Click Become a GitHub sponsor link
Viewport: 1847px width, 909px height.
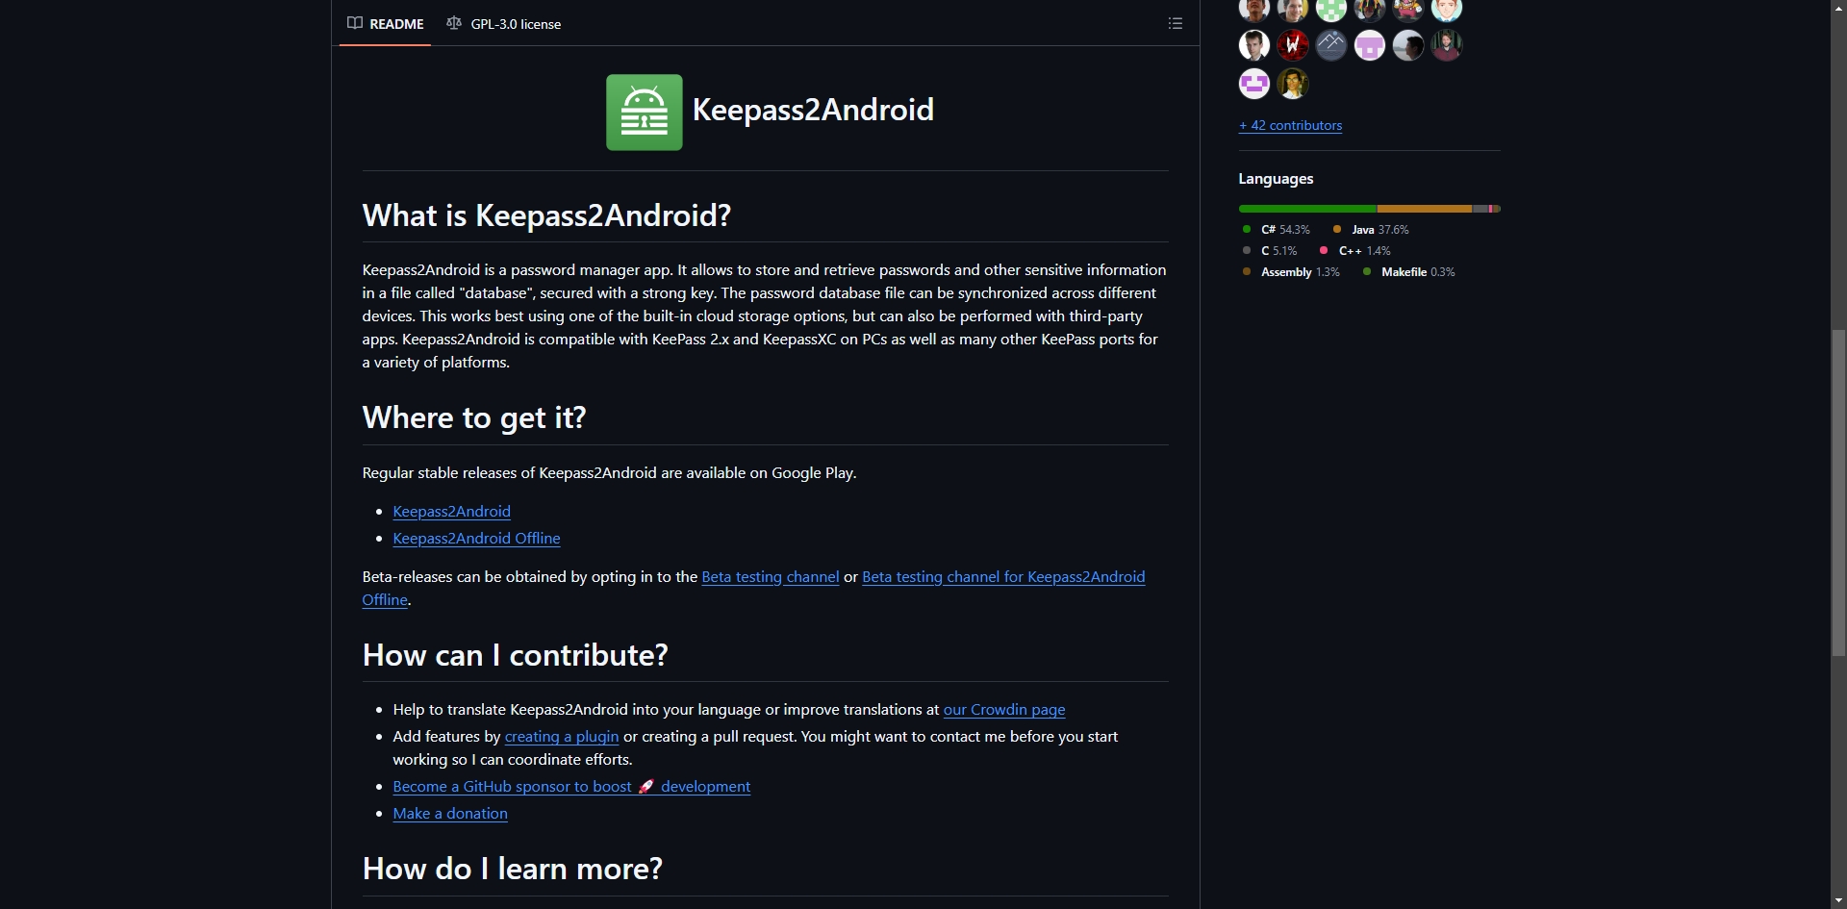pos(571,786)
